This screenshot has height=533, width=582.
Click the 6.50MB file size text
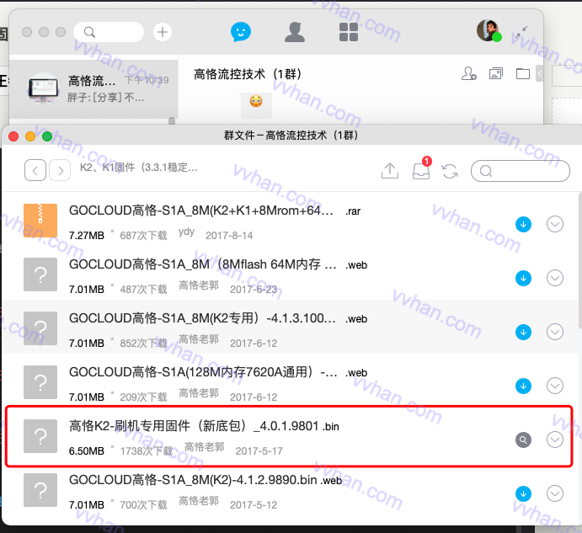tap(87, 451)
